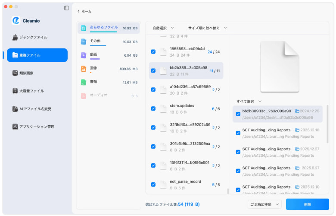Click the 24 / 24 count text
Screen dimensions: 336x216
tap(214, 52)
